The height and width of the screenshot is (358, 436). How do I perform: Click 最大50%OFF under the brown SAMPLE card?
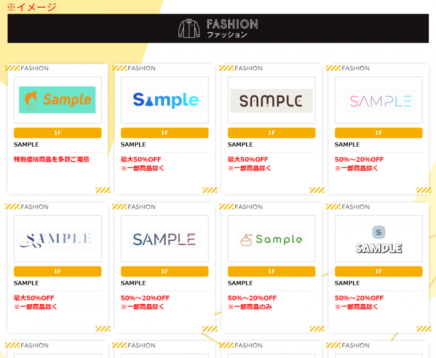tap(248, 159)
